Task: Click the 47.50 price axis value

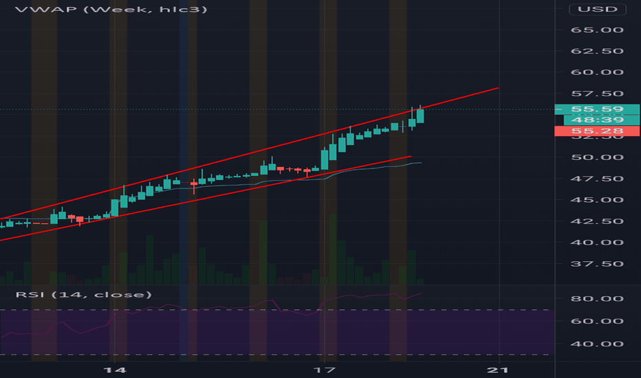Action: click(597, 179)
